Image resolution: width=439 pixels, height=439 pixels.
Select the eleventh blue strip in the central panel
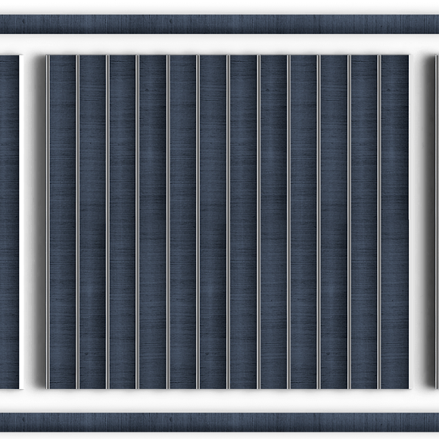point(364,222)
